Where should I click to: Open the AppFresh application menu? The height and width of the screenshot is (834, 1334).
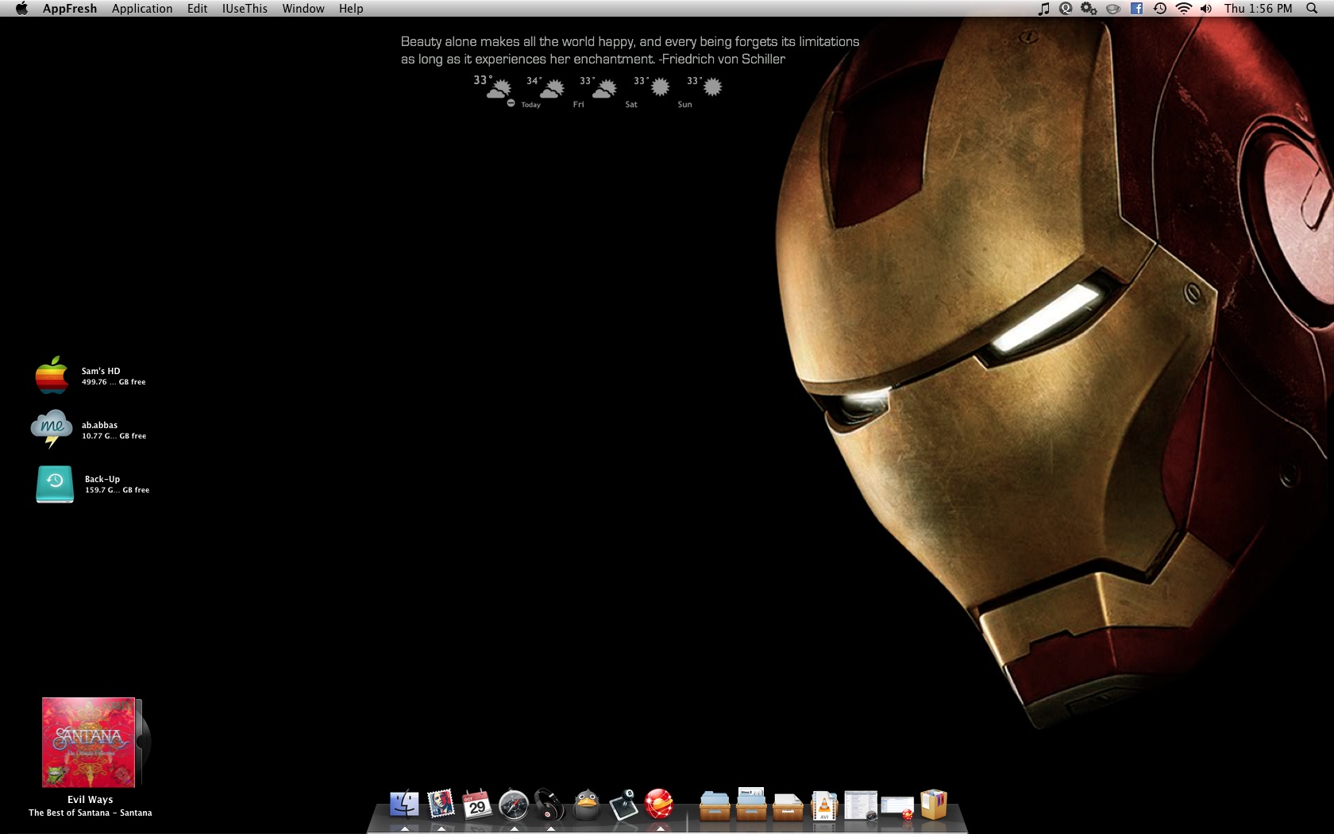[70, 9]
